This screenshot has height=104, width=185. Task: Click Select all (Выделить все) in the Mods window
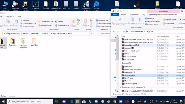pyautogui.click(x=102, y=21)
